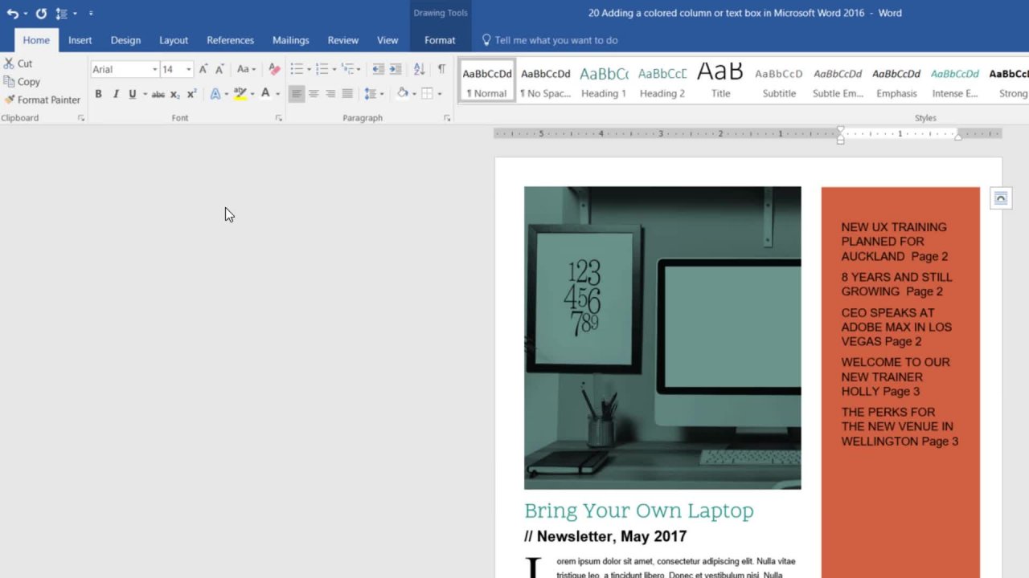Expand the Line Spacing dropdown
1029x578 pixels.
381,94
